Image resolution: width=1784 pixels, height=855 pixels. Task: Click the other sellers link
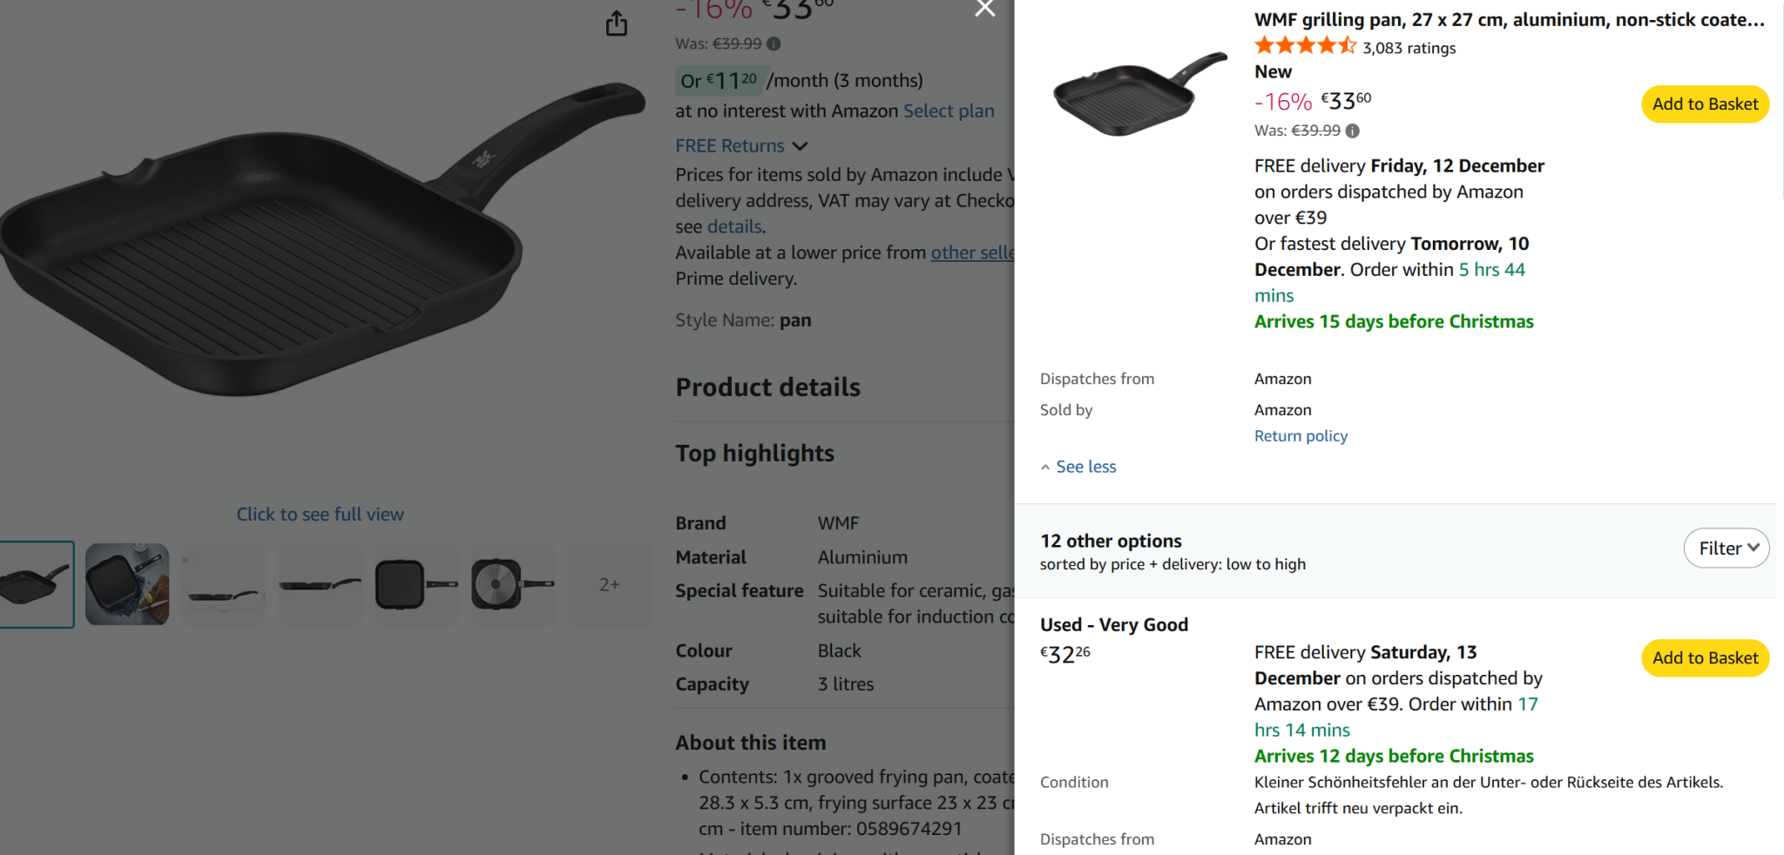[972, 252]
